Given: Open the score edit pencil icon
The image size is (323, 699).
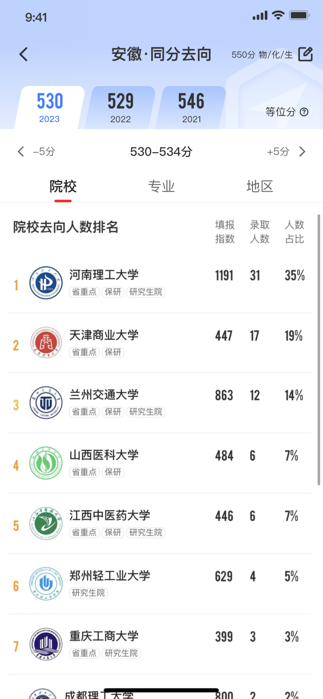Looking at the screenshot, I should [x=305, y=54].
